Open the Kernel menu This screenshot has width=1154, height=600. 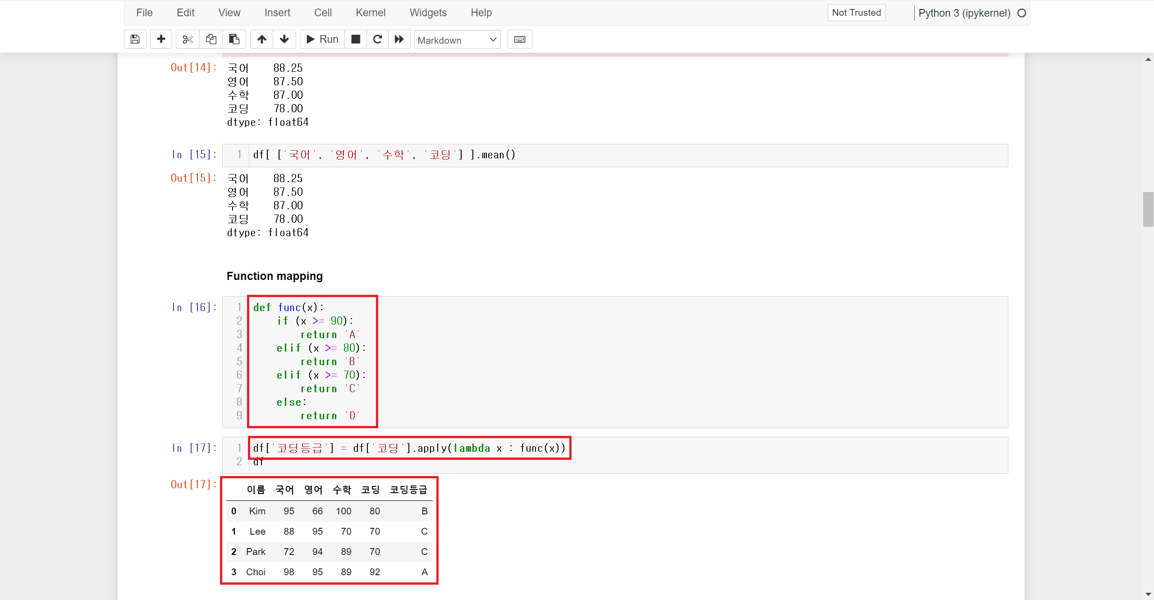coord(370,13)
